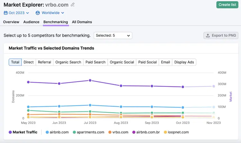Select the Paid Search filter
241x143 pixels.
(x=95, y=62)
